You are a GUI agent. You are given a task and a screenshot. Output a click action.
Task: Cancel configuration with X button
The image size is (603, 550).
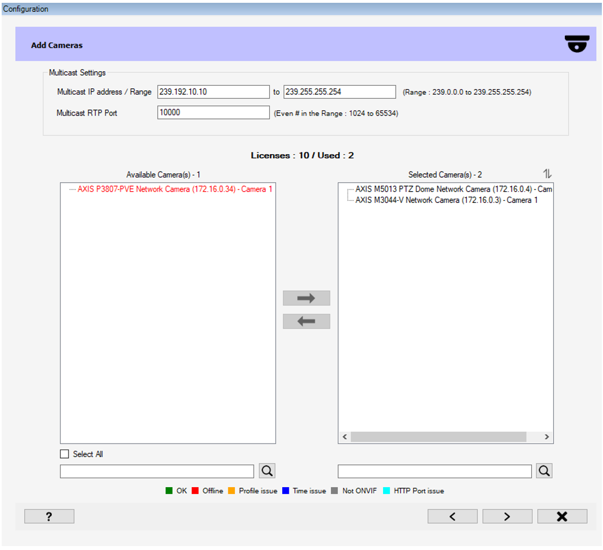tap(562, 516)
